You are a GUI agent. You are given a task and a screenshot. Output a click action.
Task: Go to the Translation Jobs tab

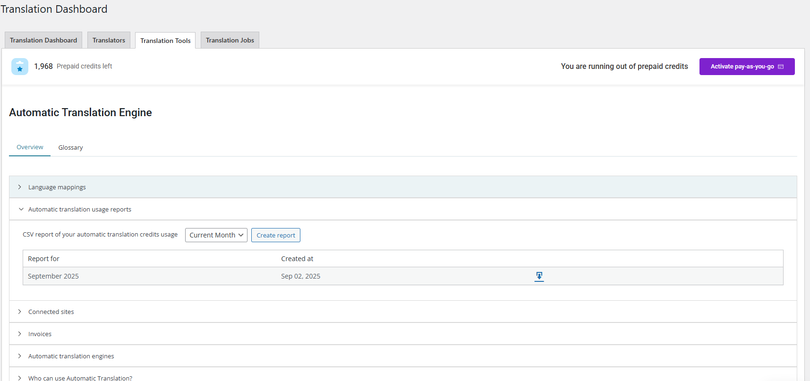(x=230, y=40)
